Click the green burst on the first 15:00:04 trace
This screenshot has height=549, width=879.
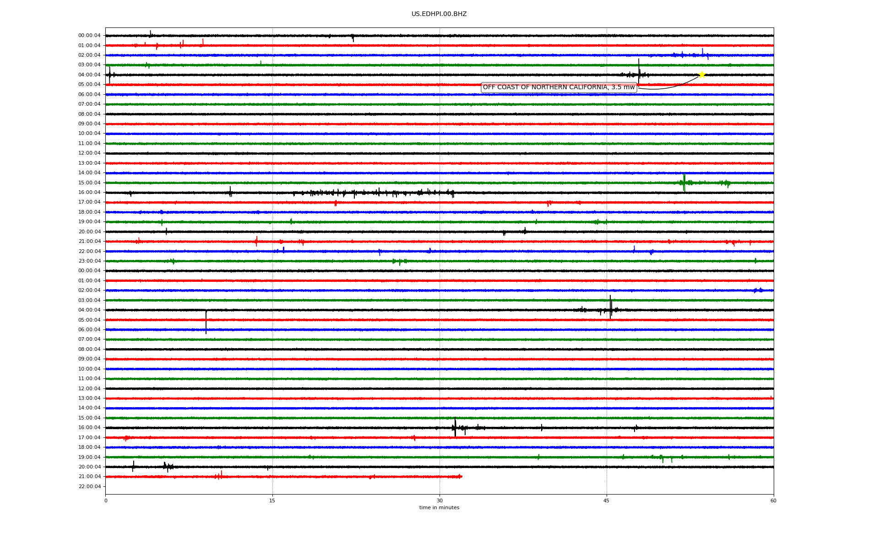[684, 183]
